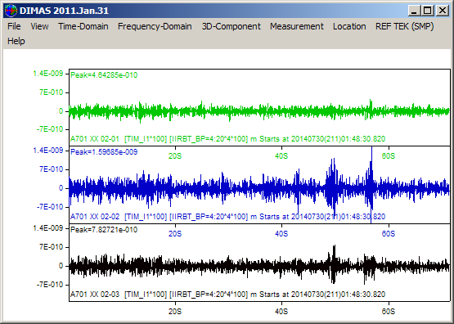Click the blue -7E-010 y-axis label
This screenshot has height=324, width=454.
(x=50, y=207)
